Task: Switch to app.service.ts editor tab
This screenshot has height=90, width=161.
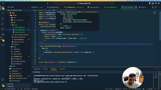Action: tap(93, 7)
